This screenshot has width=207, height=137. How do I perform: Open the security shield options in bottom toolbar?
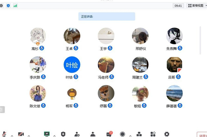pyautogui.click(x=63, y=134)
